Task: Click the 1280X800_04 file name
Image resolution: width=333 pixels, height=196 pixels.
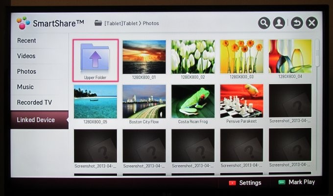Action: pos(290,76)
